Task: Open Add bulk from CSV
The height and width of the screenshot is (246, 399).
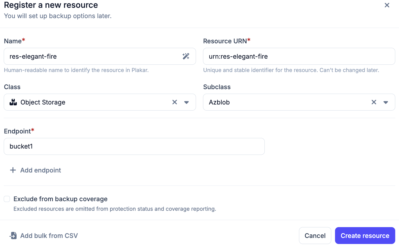Action: [44, 236]
